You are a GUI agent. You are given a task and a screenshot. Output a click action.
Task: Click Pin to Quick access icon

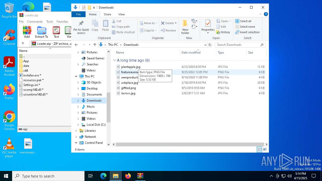point(81,24)
